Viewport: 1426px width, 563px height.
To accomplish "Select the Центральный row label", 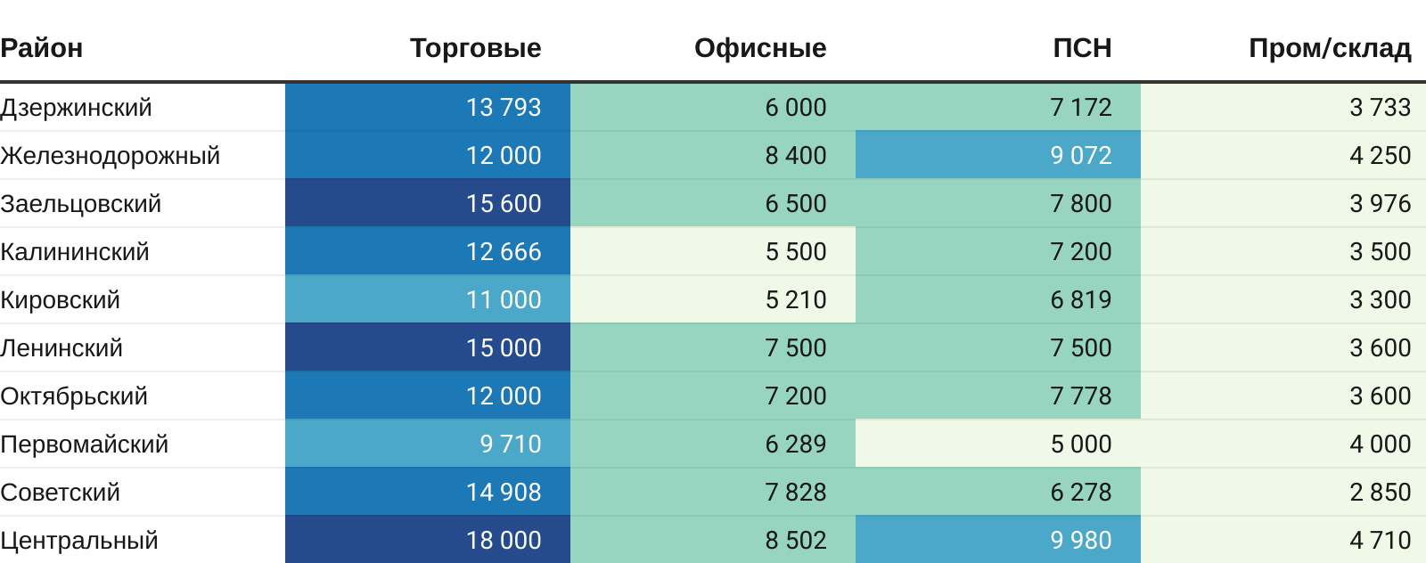I will pyautogui.click(x=79, y=541).
